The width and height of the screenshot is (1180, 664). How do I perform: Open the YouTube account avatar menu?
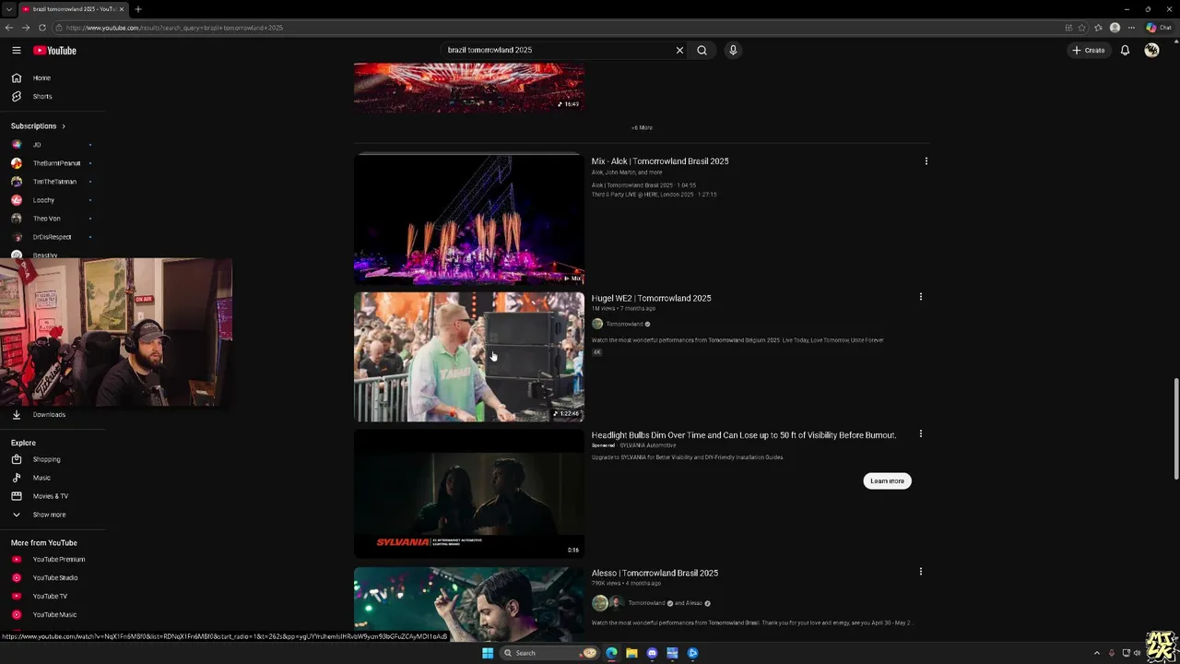(1151, 50)
